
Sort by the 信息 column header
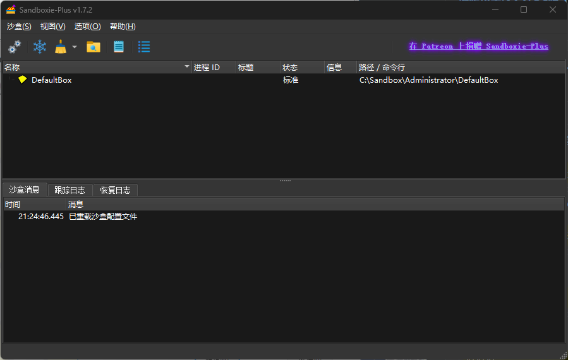point(341,68)
